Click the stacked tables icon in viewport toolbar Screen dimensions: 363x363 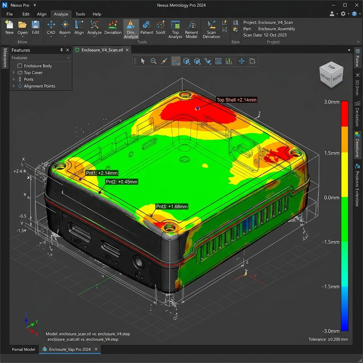pyautogui.click(x=218, y=61)
